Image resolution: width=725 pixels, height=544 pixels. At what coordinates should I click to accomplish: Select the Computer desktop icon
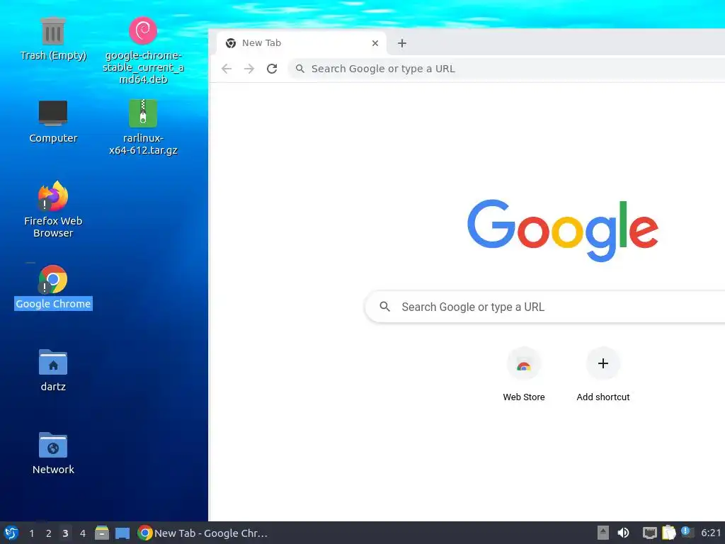click(x=53, y=122)
